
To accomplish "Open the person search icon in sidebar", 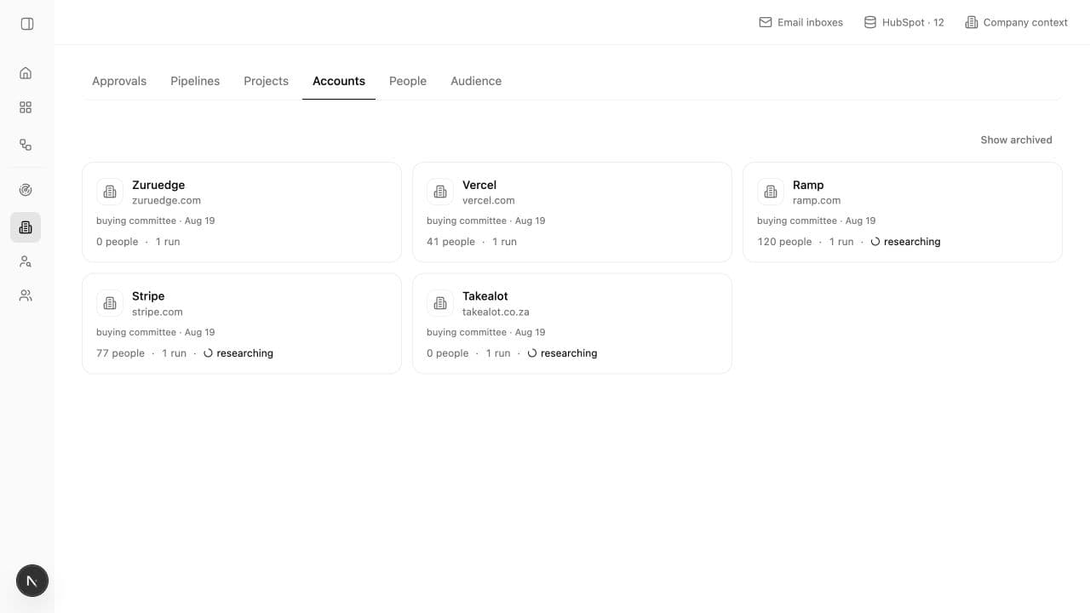I will pyautogui.click(x=26, y=261).
